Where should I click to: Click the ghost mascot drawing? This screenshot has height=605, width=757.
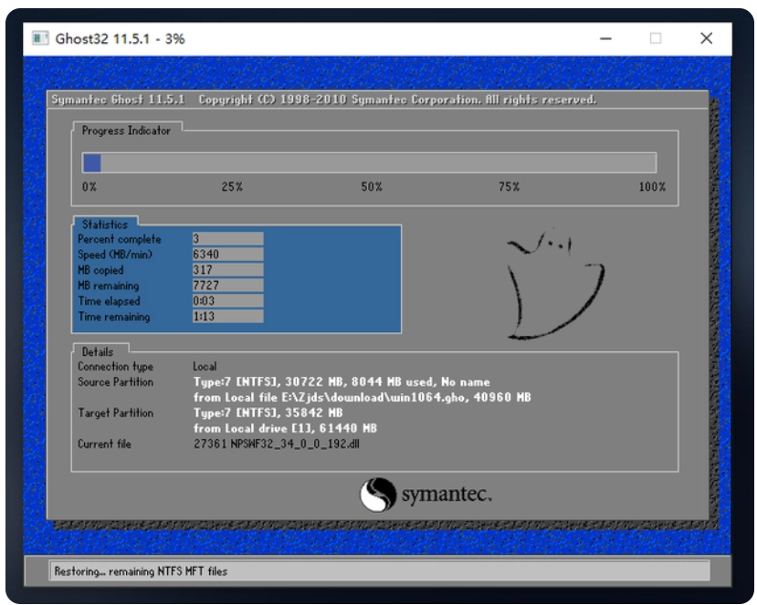pos(554,283)
